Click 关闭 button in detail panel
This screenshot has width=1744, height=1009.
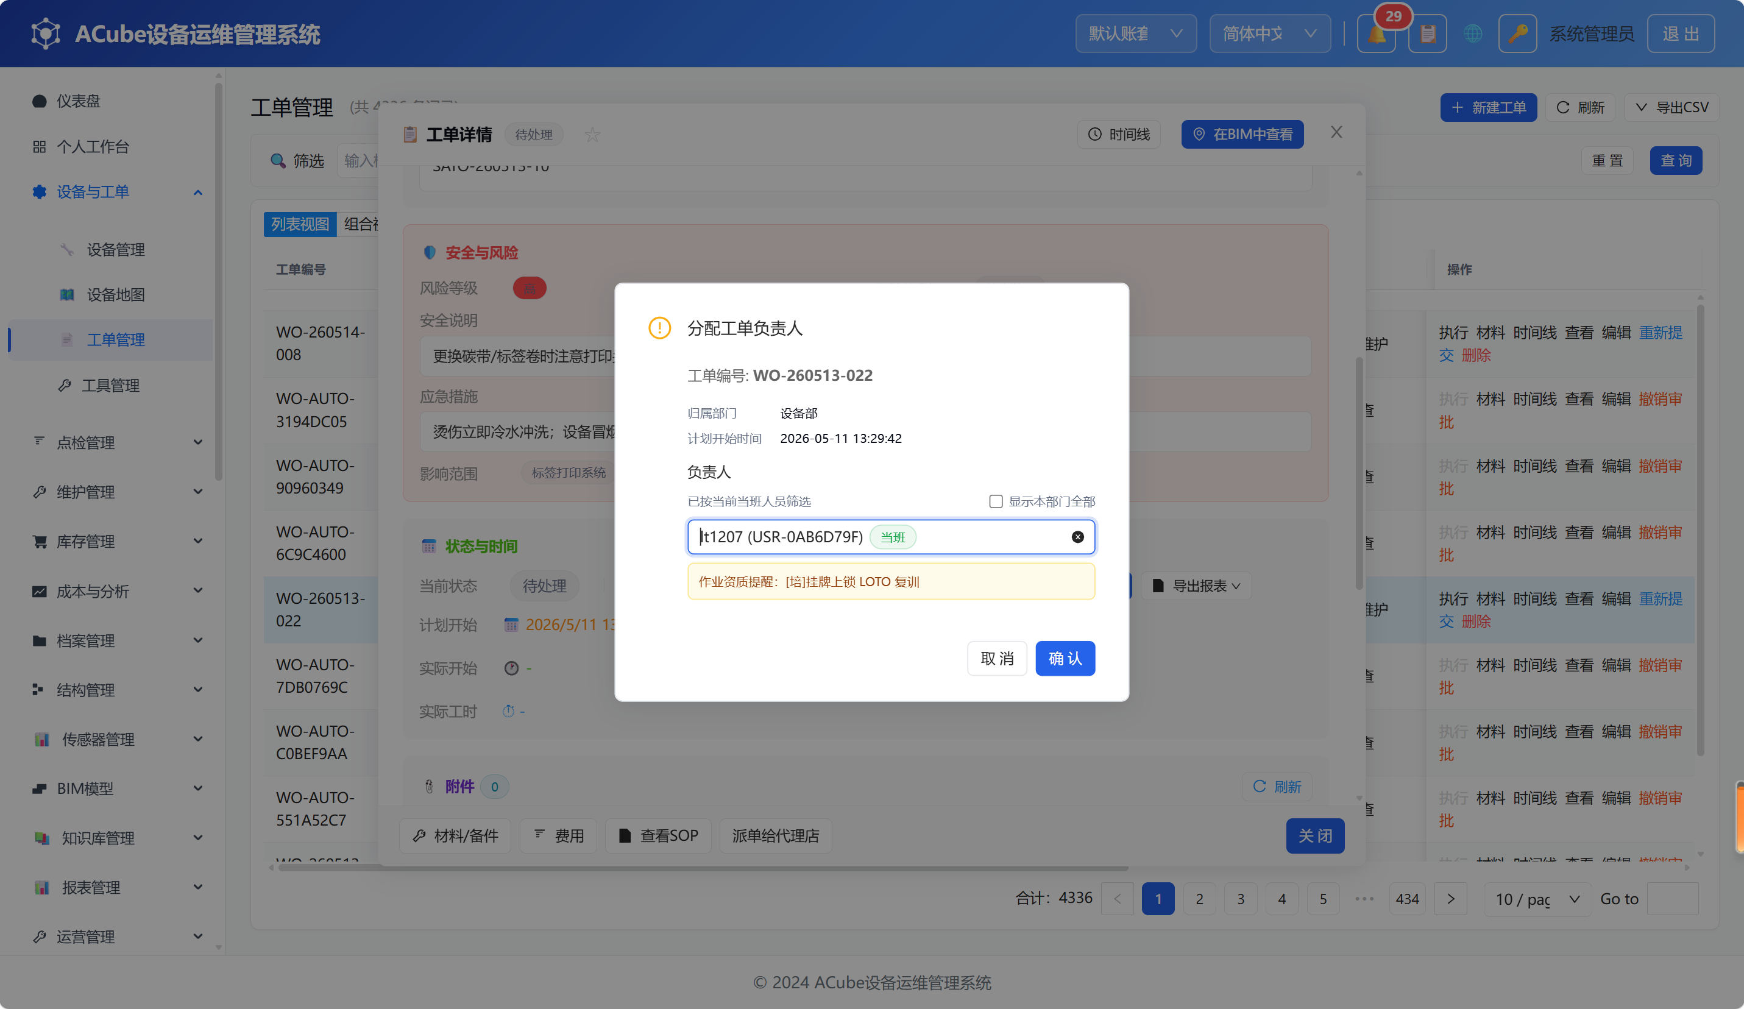pos(1315,836)
